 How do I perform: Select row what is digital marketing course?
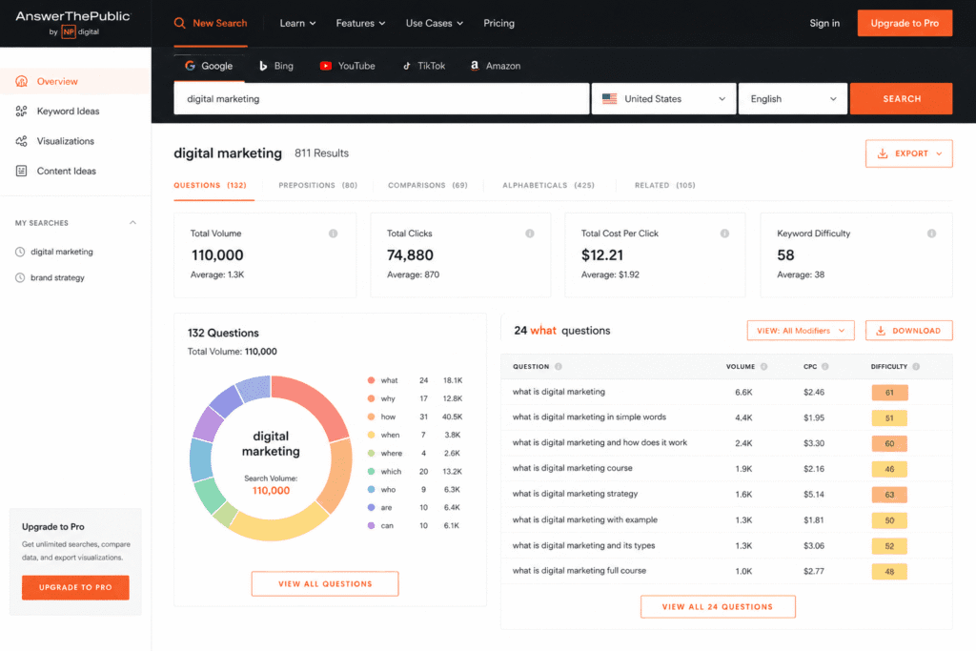pyautogui.click(x=726, y=469)
